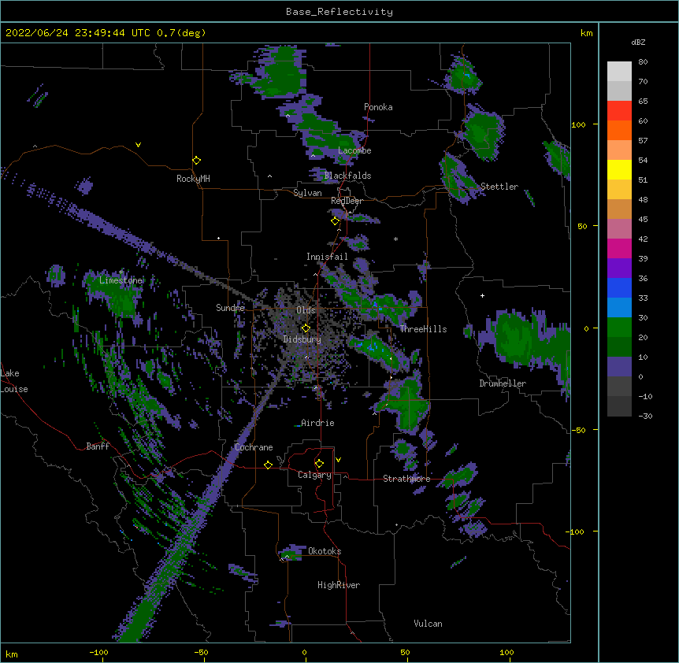Image resolution: width=679 pixels, height=663 pixels.
Task: Click the Didsbury city label
Action: click(302, 339)
